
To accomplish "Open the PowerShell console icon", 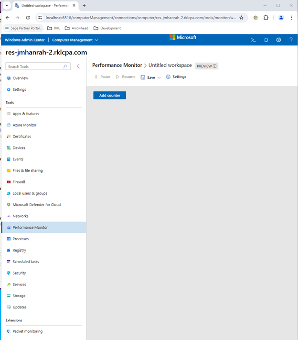I will click(253, 40).
